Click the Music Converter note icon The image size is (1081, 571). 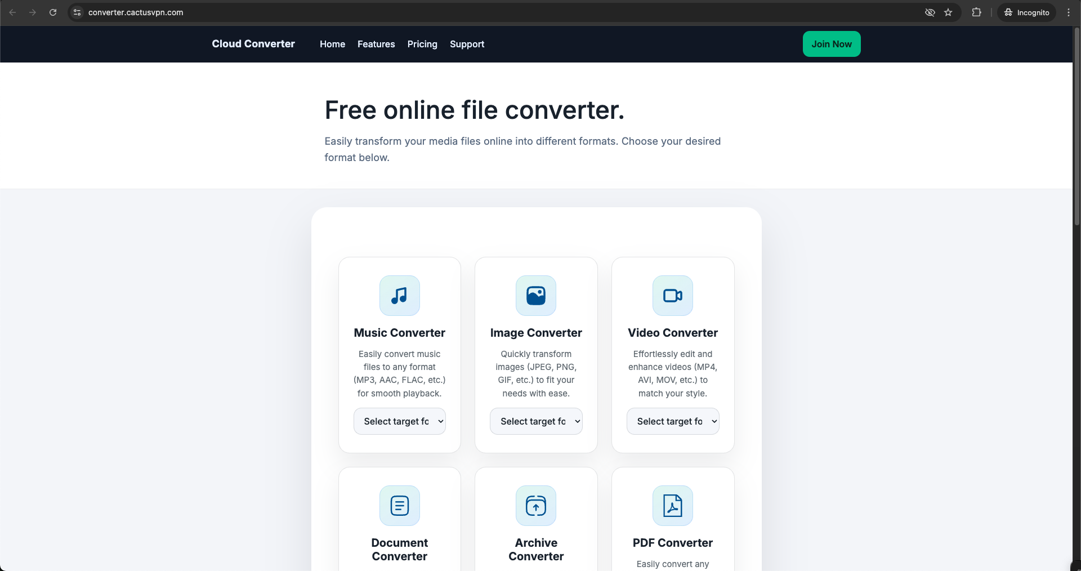(x=399, y=296)
